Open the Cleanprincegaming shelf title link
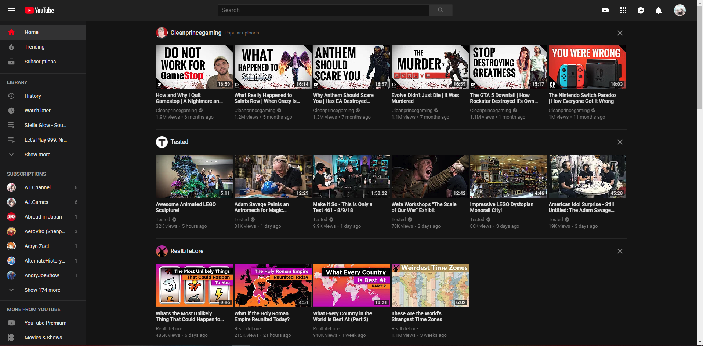 (x=196, y=33)
